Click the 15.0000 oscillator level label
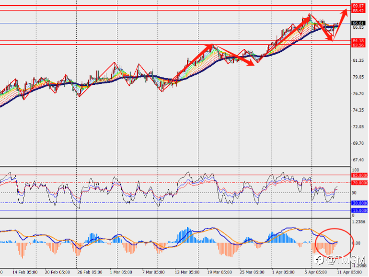 click(x=360, y=211)
